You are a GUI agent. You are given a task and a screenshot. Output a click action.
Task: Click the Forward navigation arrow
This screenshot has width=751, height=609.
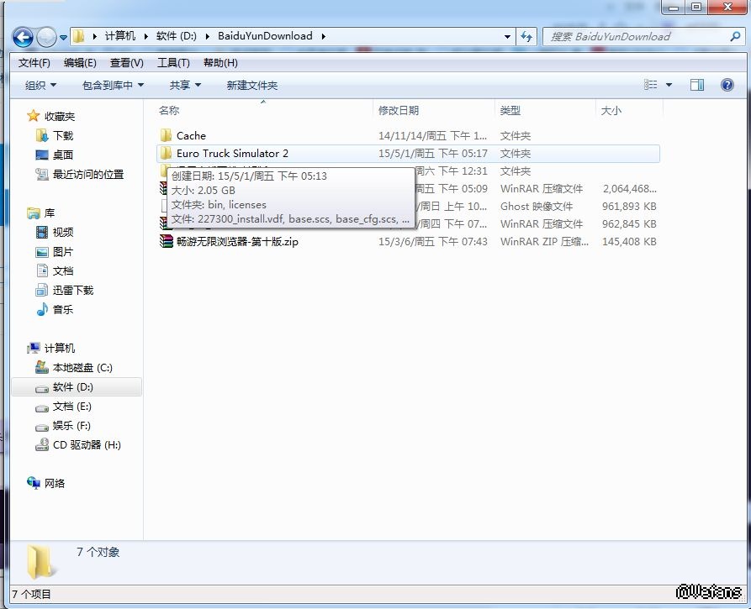click(x=46, y=37)
